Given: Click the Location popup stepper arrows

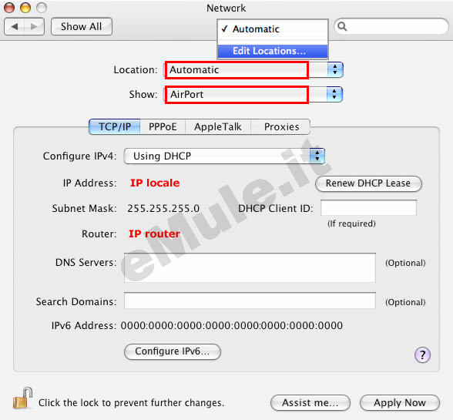Looking at the screenshot, I should tap(335, 69).
